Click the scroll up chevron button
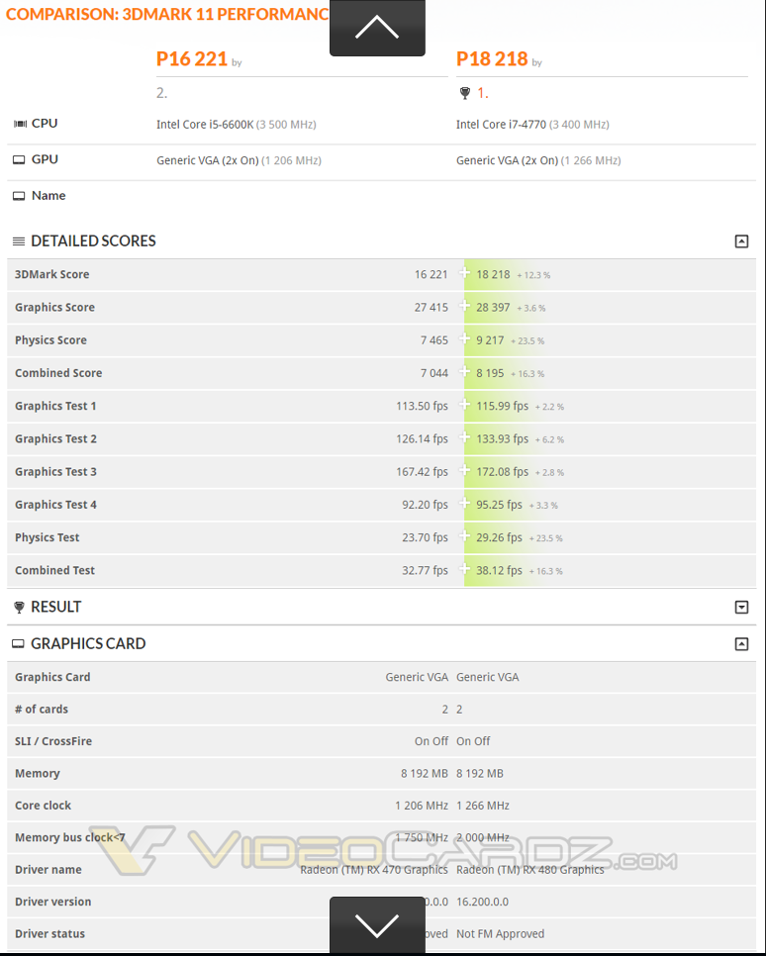 (377, 28)
